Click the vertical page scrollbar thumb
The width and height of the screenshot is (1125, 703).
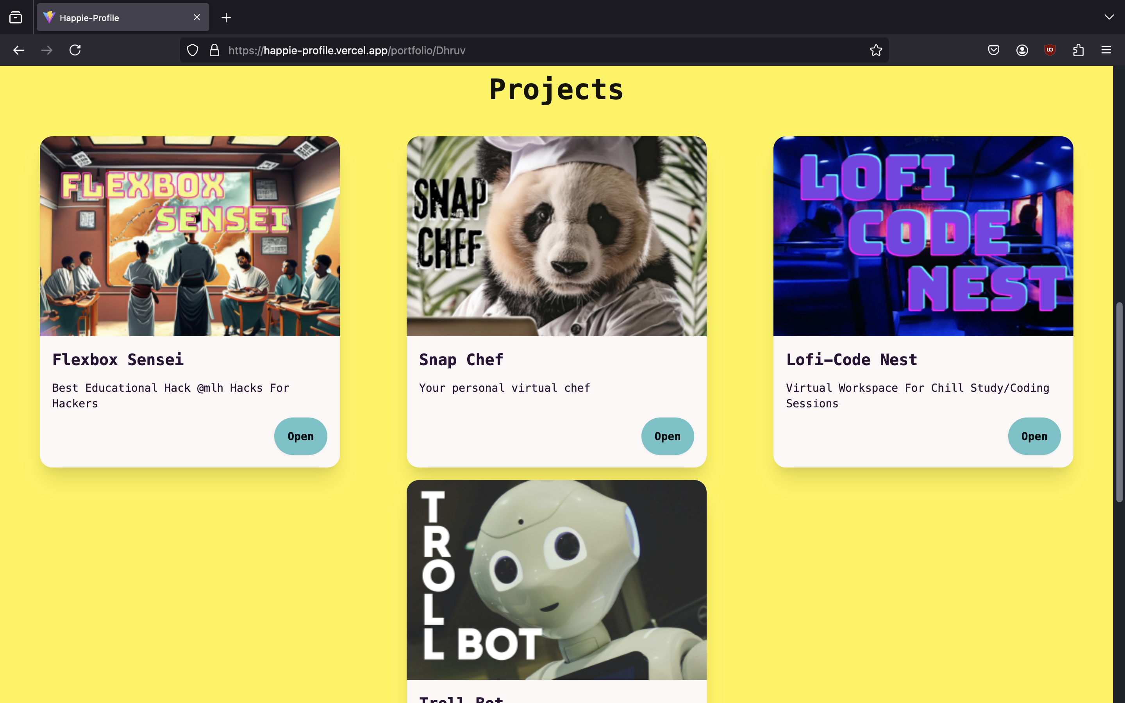[1119, 402]
